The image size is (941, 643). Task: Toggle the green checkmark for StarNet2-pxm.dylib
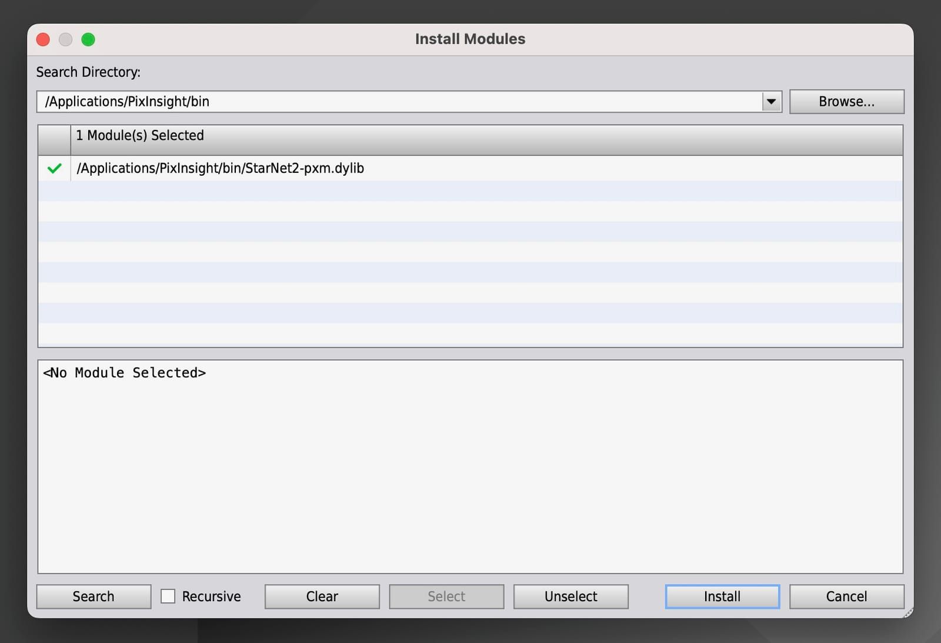[54, 169]
